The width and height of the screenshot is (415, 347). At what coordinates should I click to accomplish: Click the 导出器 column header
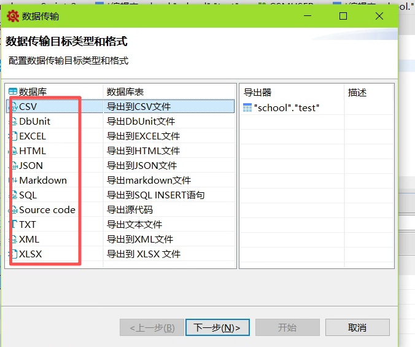257,92
